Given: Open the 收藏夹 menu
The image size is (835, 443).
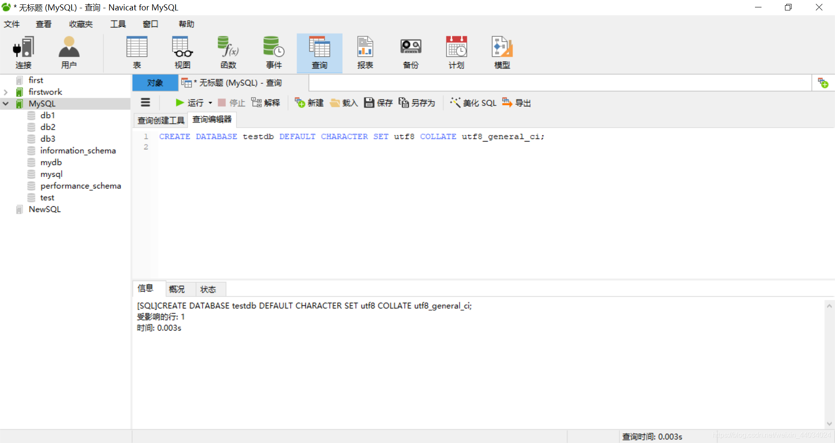Looking at the screenshot, I should pyautogui.click(x=81, y=24).
